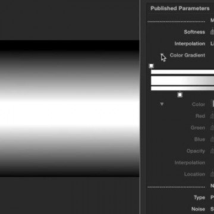214x214 pixels.
Task: Click the Softness slider handle
Action: pos(212,32)
